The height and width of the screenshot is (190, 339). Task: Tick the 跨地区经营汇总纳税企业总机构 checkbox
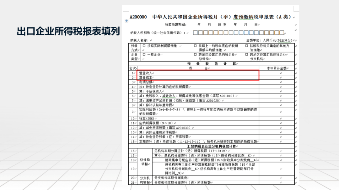195,54
